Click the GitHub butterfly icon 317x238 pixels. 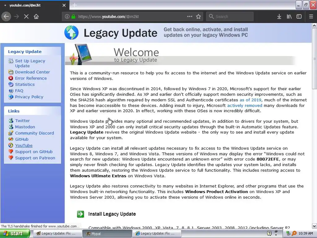(x=11, y=139)
